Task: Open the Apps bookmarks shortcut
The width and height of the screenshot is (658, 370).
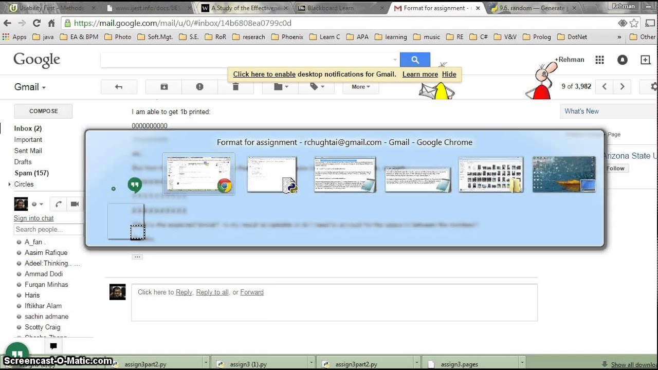Action: 15,37
